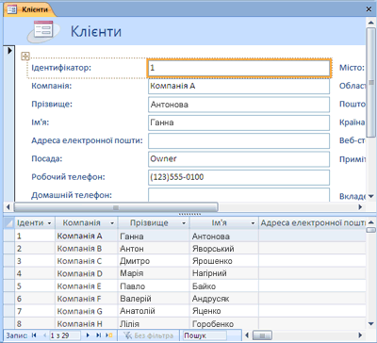377x343 pixels.
Task: Click the current record number box
Action: 64,335
